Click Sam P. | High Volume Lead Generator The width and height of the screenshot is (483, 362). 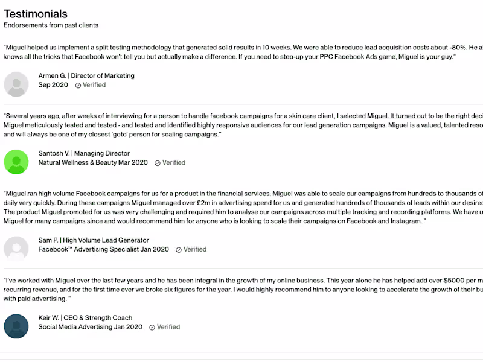(94, 240)
